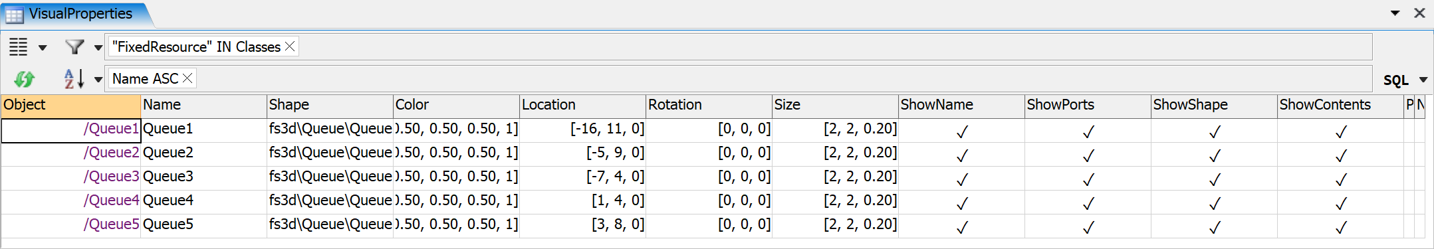Toggle ShowShape checkmark for Queue5
Image resolution: width=1434 pixels, height=249 pixels.
(1215, 227)
